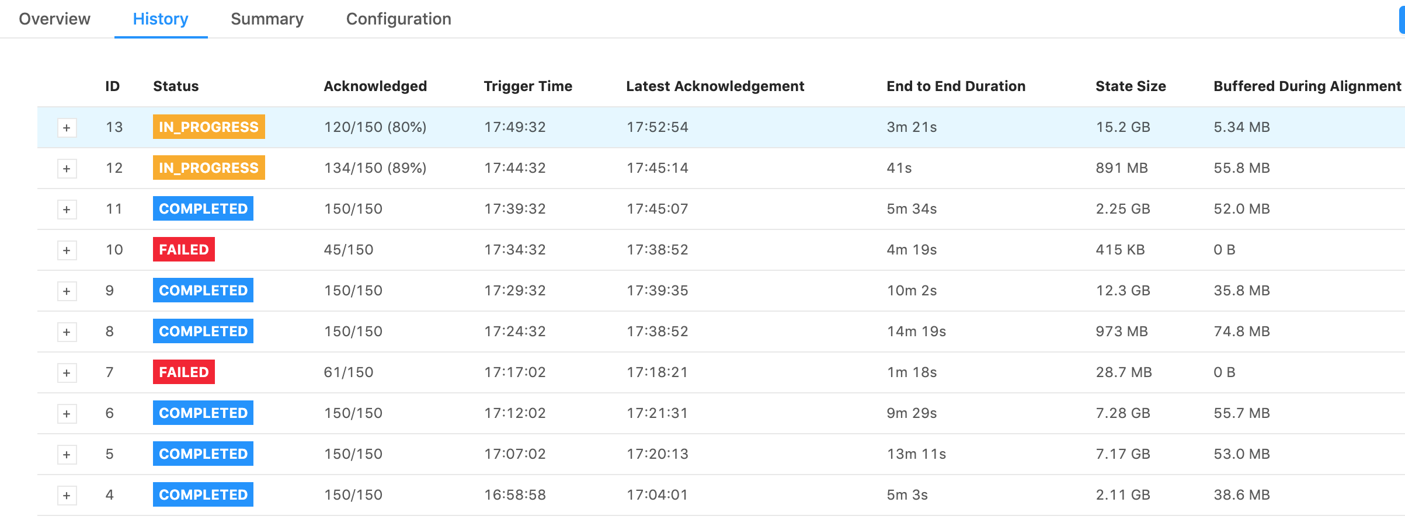
Task: Click COMPLETED badge of checkpoint 11
Action: (x=203, y=209)
